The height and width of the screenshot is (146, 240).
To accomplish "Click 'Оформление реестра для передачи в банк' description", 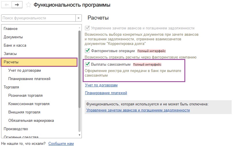I will pos(133,73).
